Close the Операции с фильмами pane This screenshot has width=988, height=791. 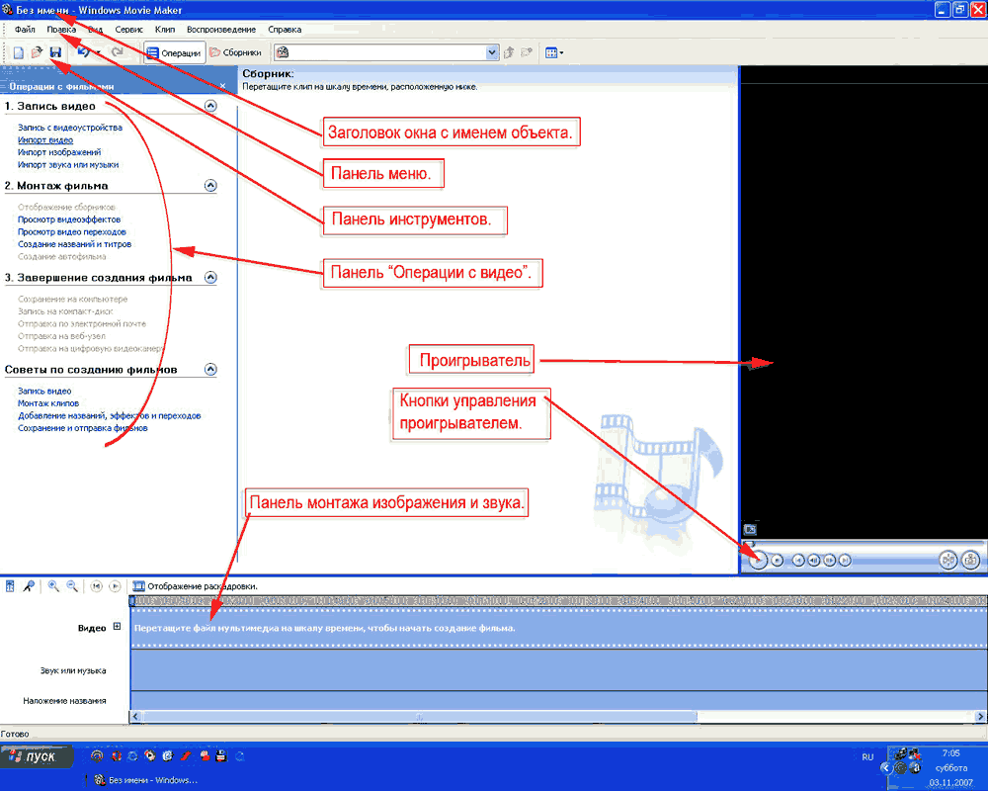[x=222, y=86]
